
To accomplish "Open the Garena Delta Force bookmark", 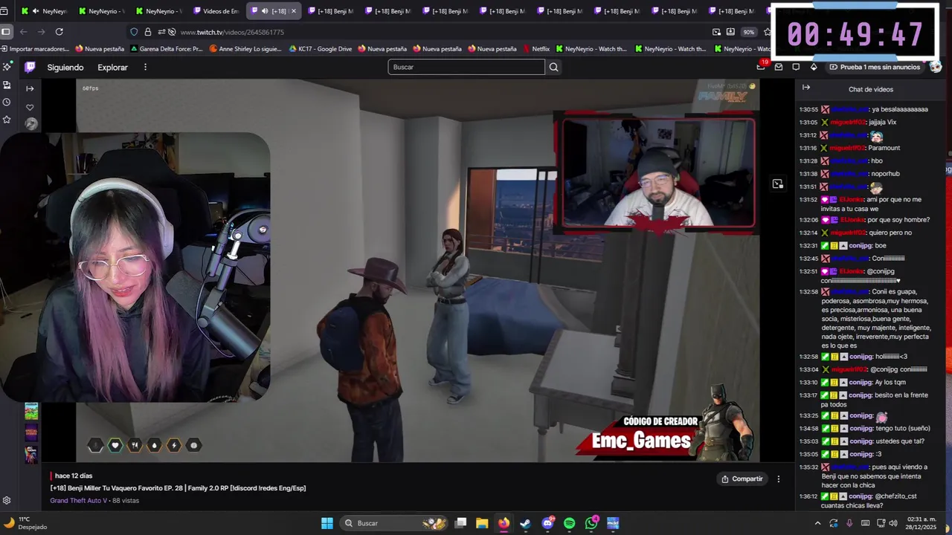I will coord(166,49).
